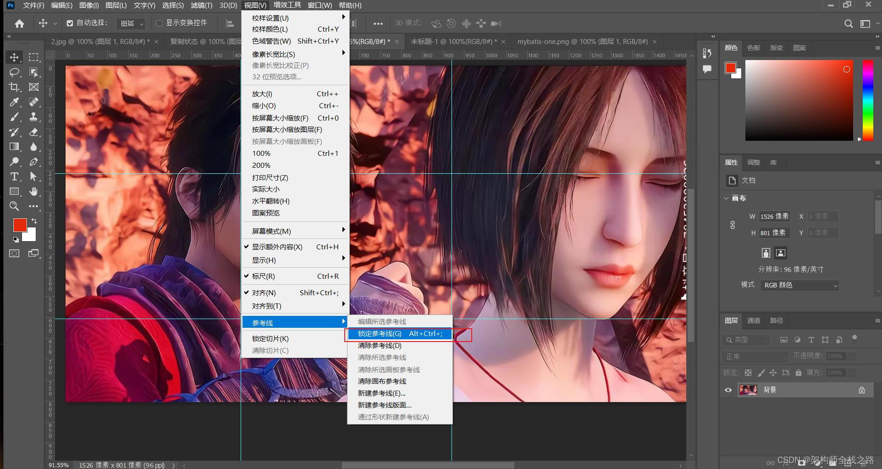This screenshot has height=469, width=882.
Task: Click the 背景 layer thumbnail
Action: 748,390
